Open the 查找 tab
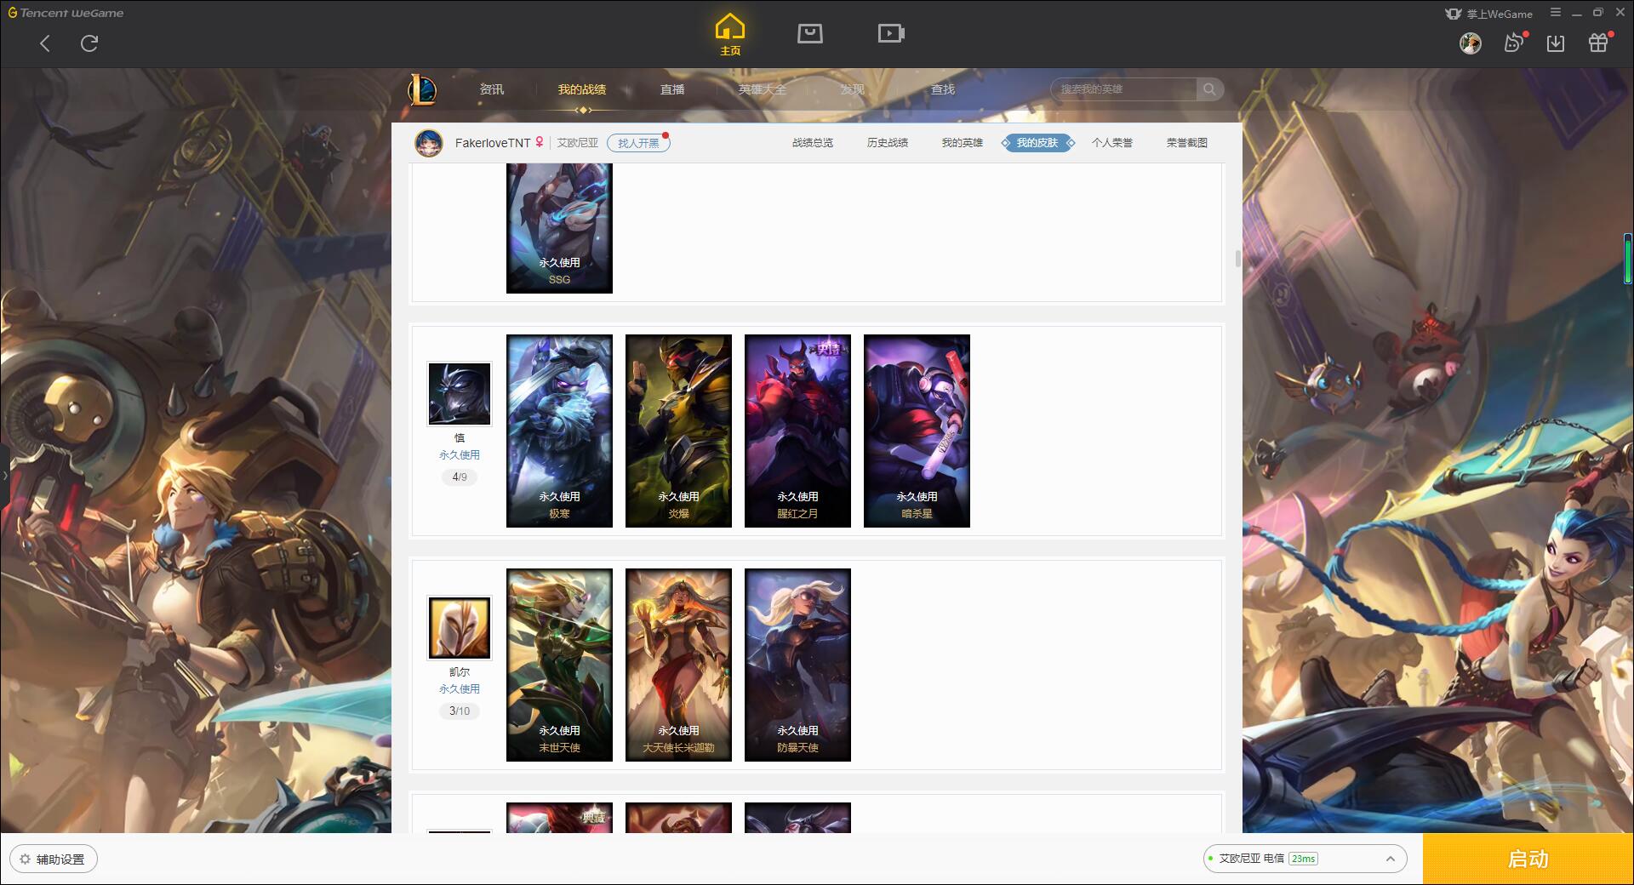1634x885 pixels. click(x=943, y=89)
